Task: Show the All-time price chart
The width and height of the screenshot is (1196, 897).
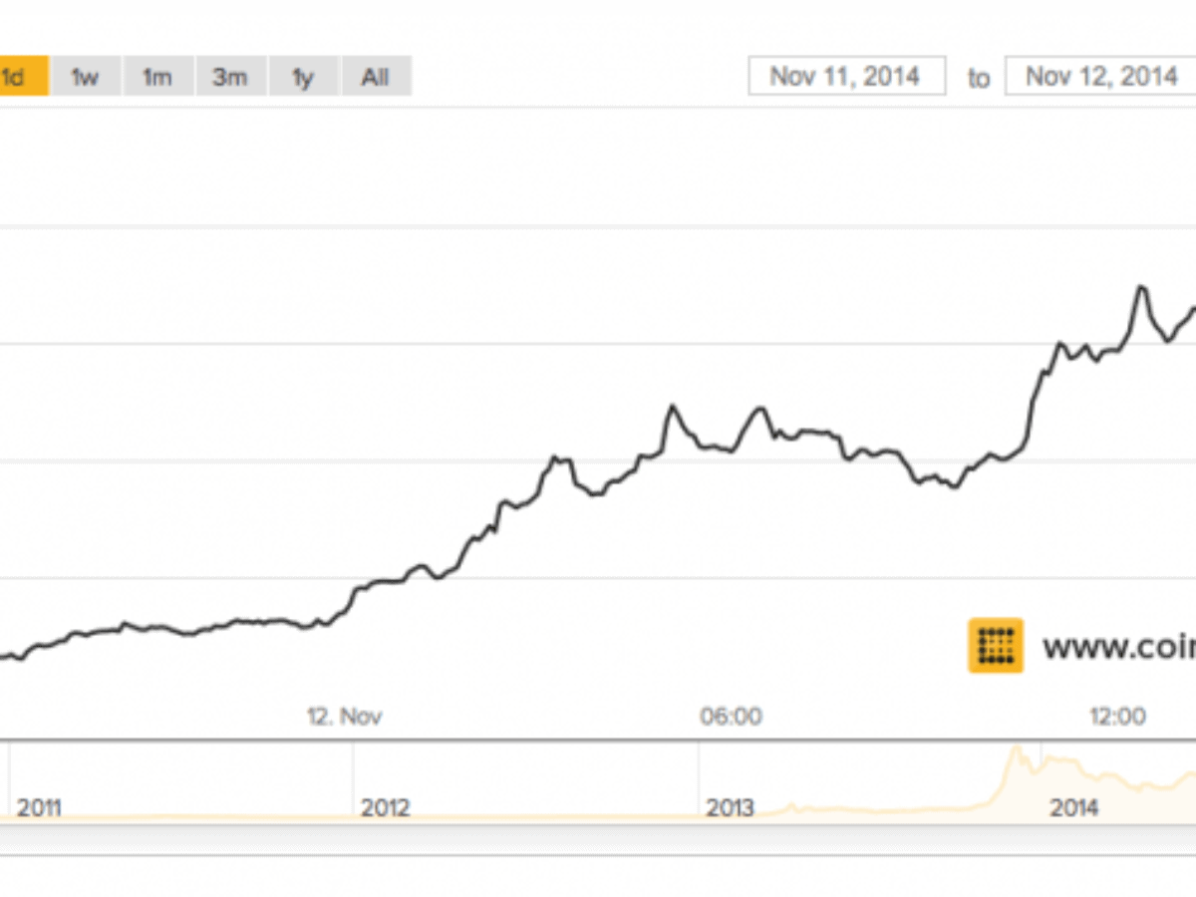Action: (376, 76)
